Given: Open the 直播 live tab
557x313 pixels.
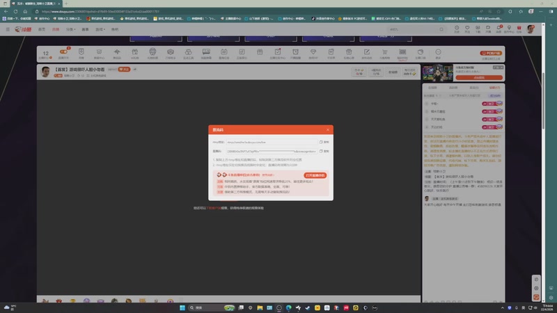Looking at the screenshot, I should pos(56,29).
